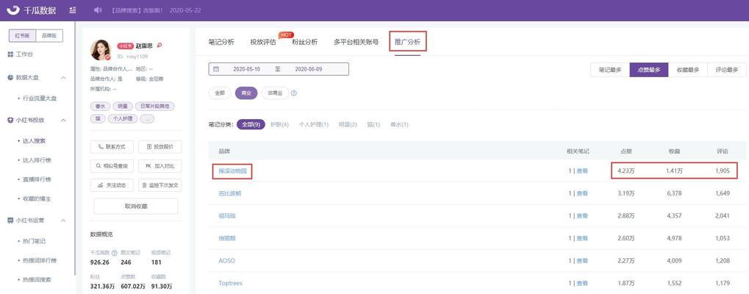The width and height of the screenshot is (749, 294).
Task: Filter notes by 护肤(4)
Action: [x=279, y=124]
